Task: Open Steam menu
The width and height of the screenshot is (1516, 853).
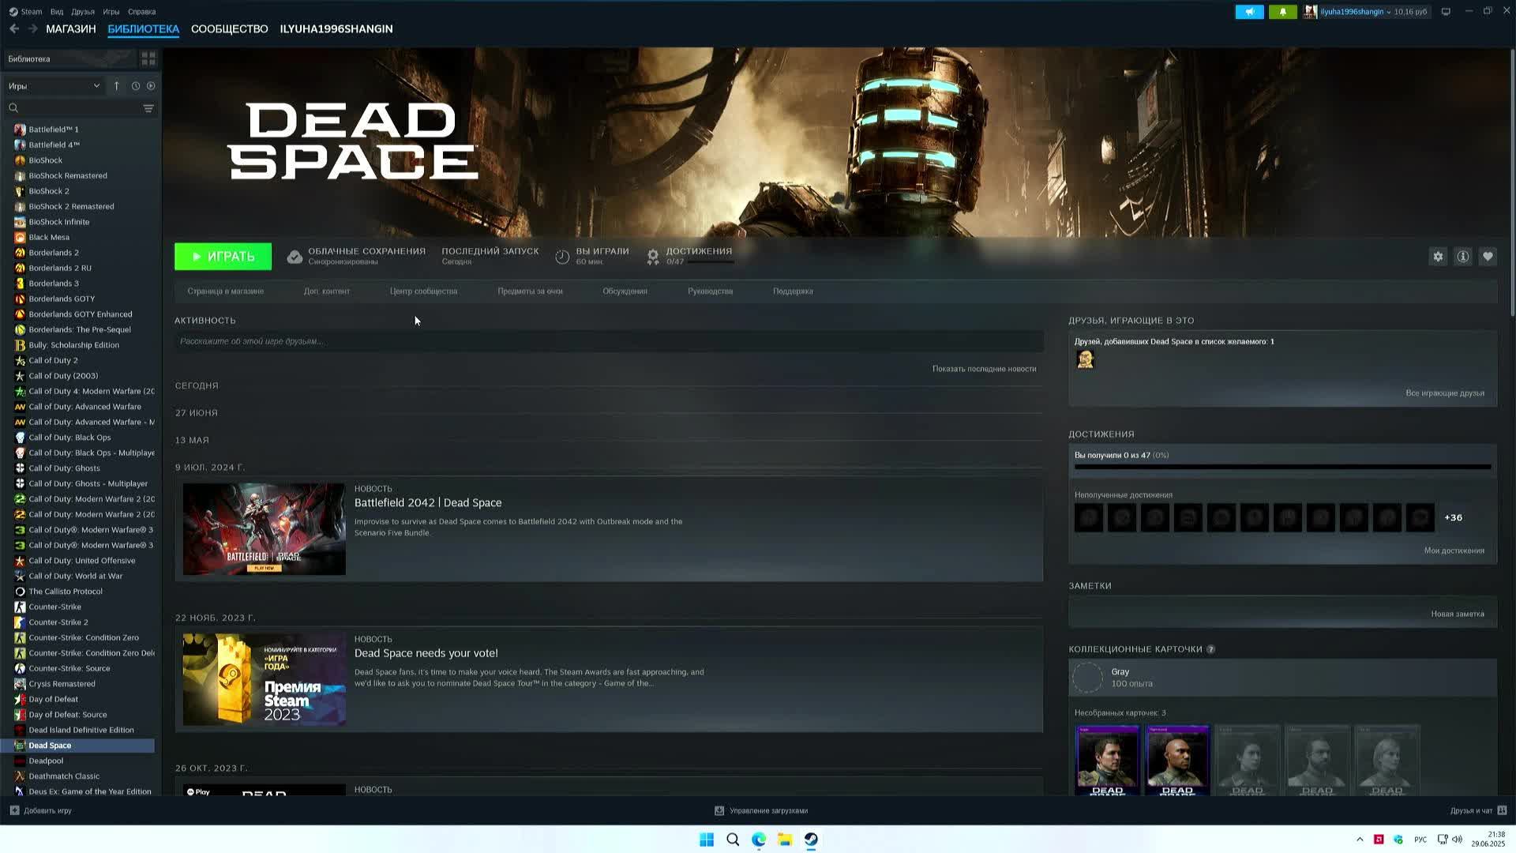Action: pyautogui.click(x=26, y=12)
